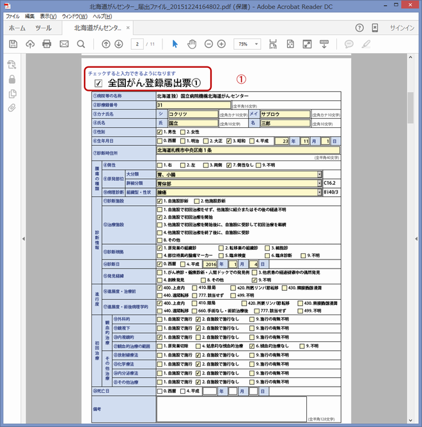Click the page number input box

point(137,44)
